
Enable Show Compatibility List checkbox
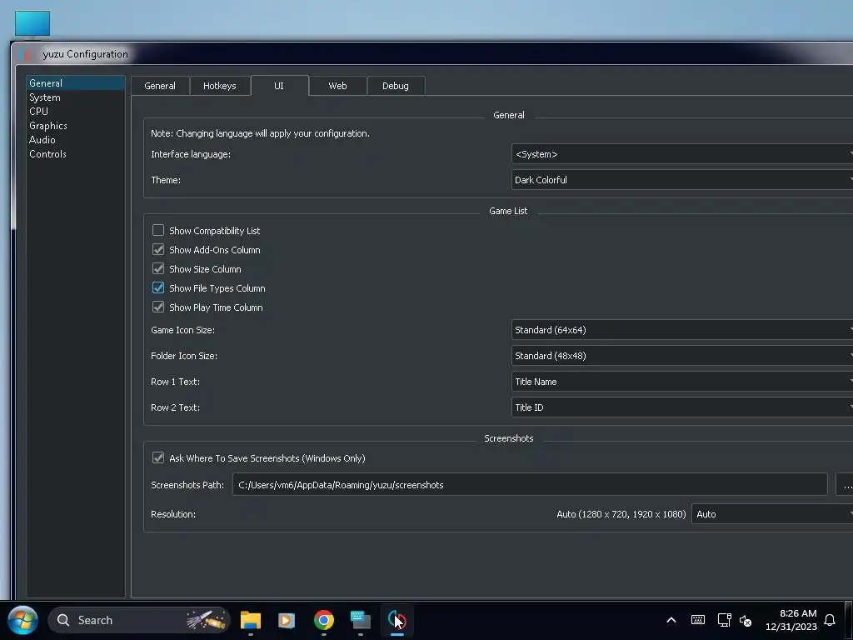157,230
